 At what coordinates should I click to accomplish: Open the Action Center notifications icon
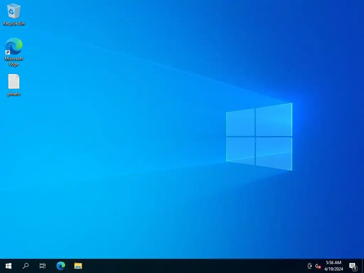point(353,266)
